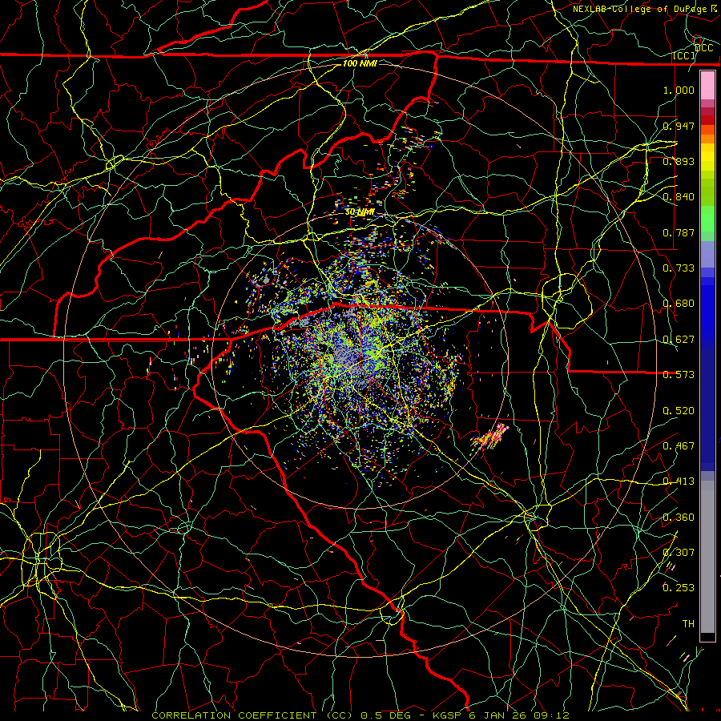Click the 0.360 legend value
Screen dimensions: 721x721
point(679,518)
